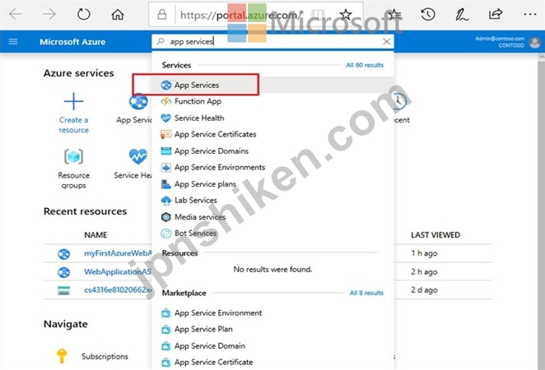Open the favorites list icon
The width and height of the screenshot is (545, 370).
pos(394,14)
